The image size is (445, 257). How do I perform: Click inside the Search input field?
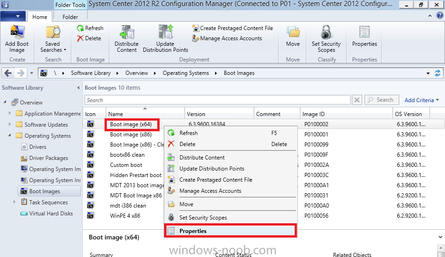(x=217, y=100)
